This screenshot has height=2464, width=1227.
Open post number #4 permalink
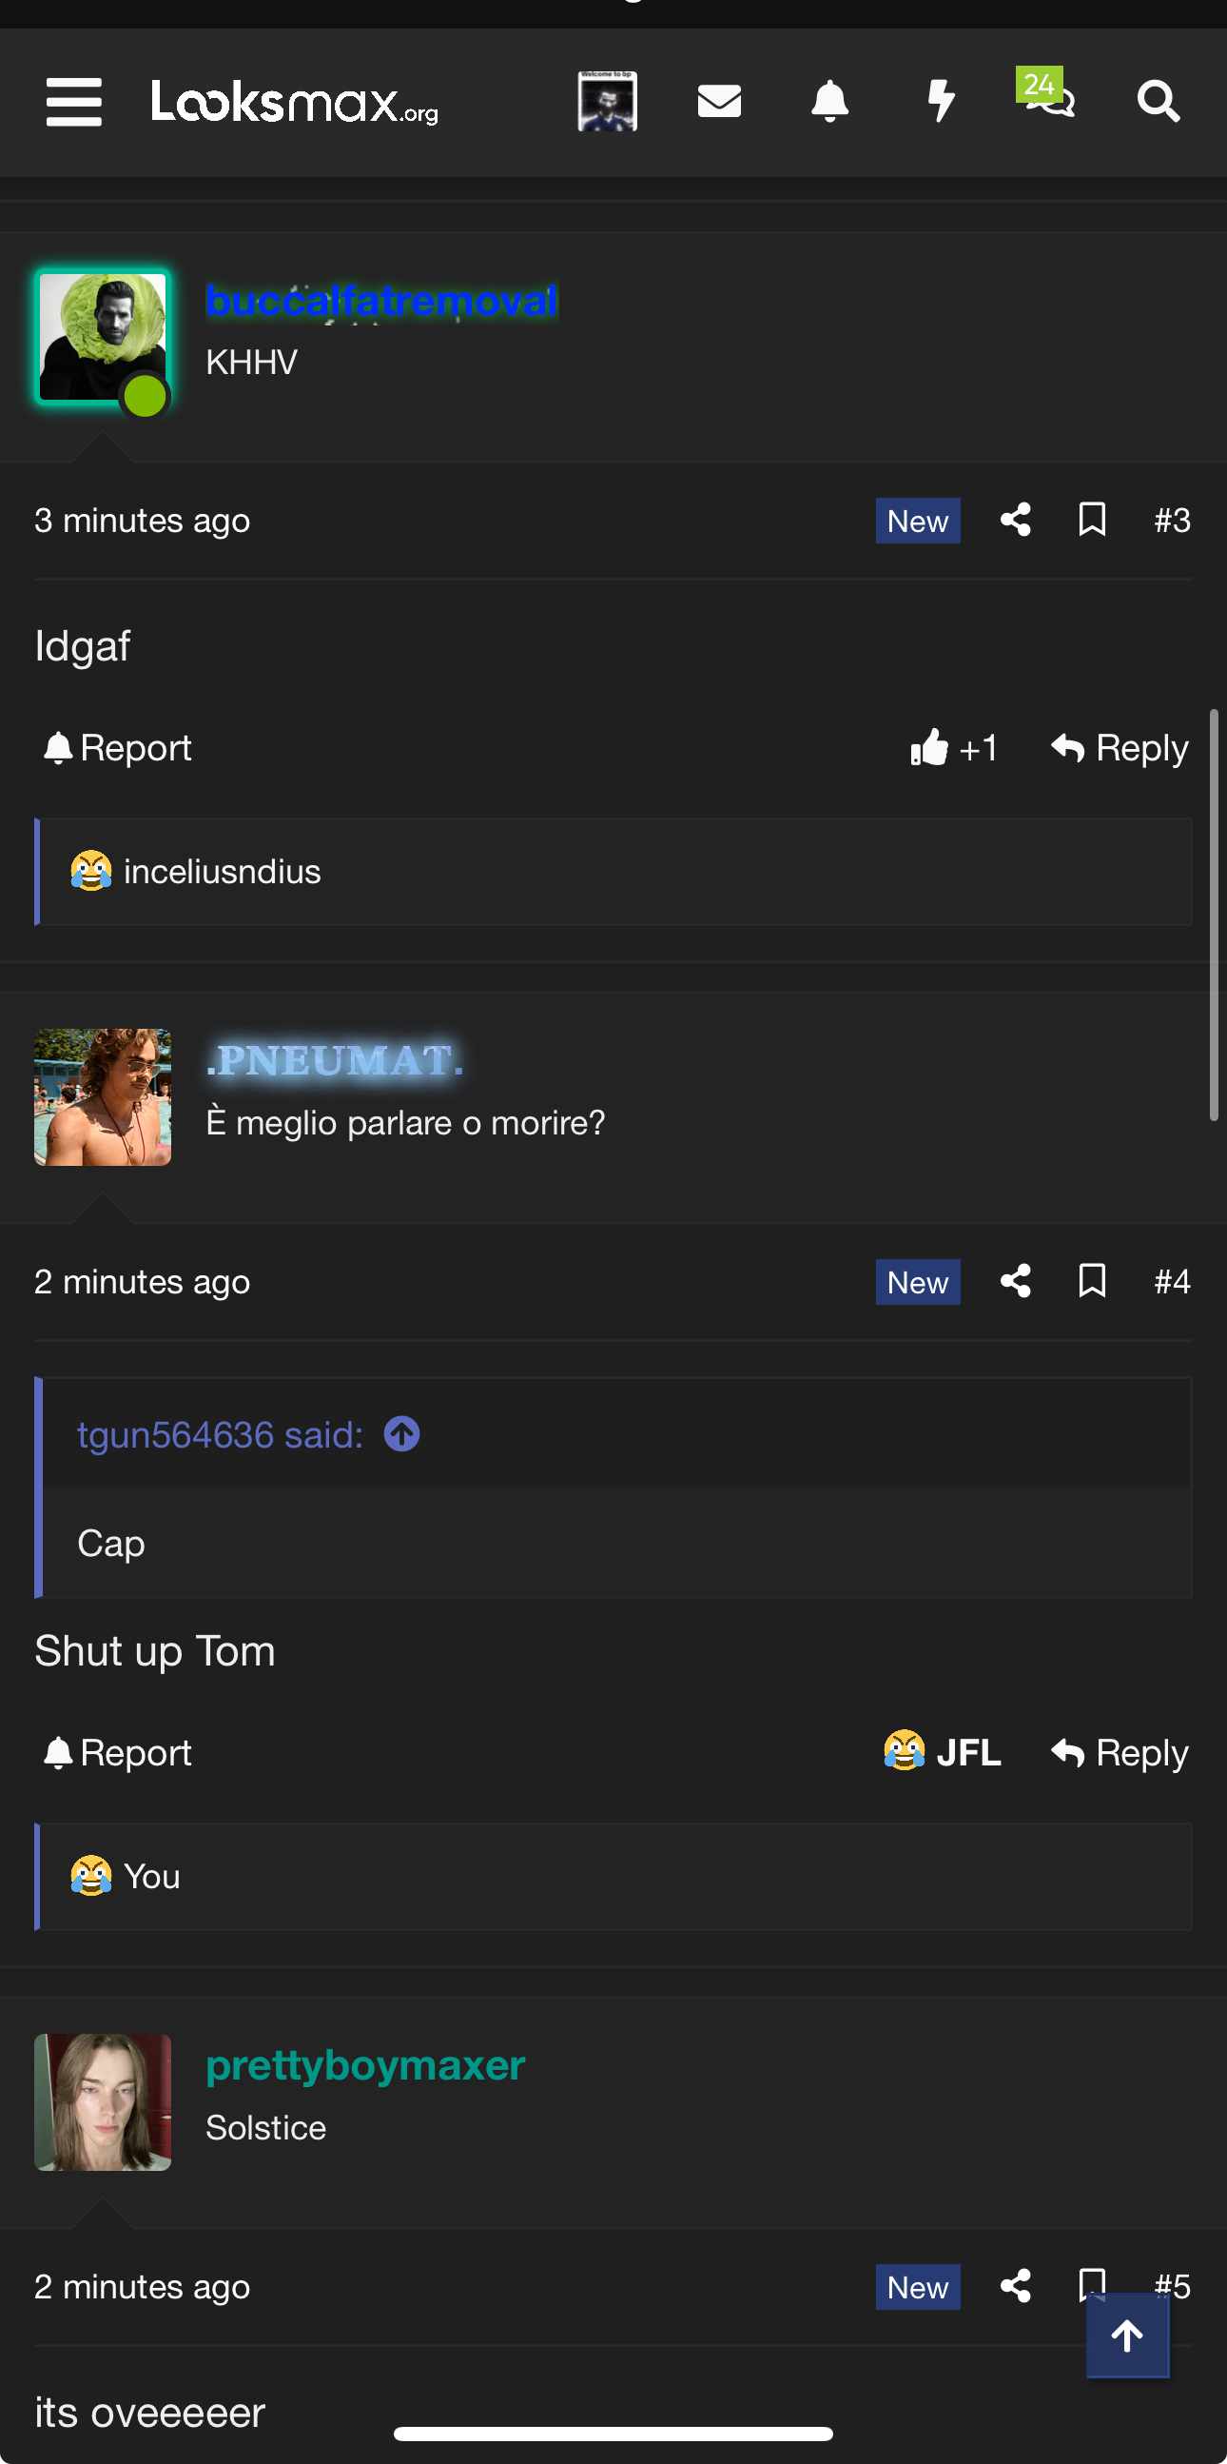point(1172,1281)
